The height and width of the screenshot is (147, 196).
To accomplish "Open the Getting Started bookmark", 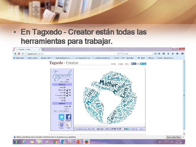I will (31, 58).
